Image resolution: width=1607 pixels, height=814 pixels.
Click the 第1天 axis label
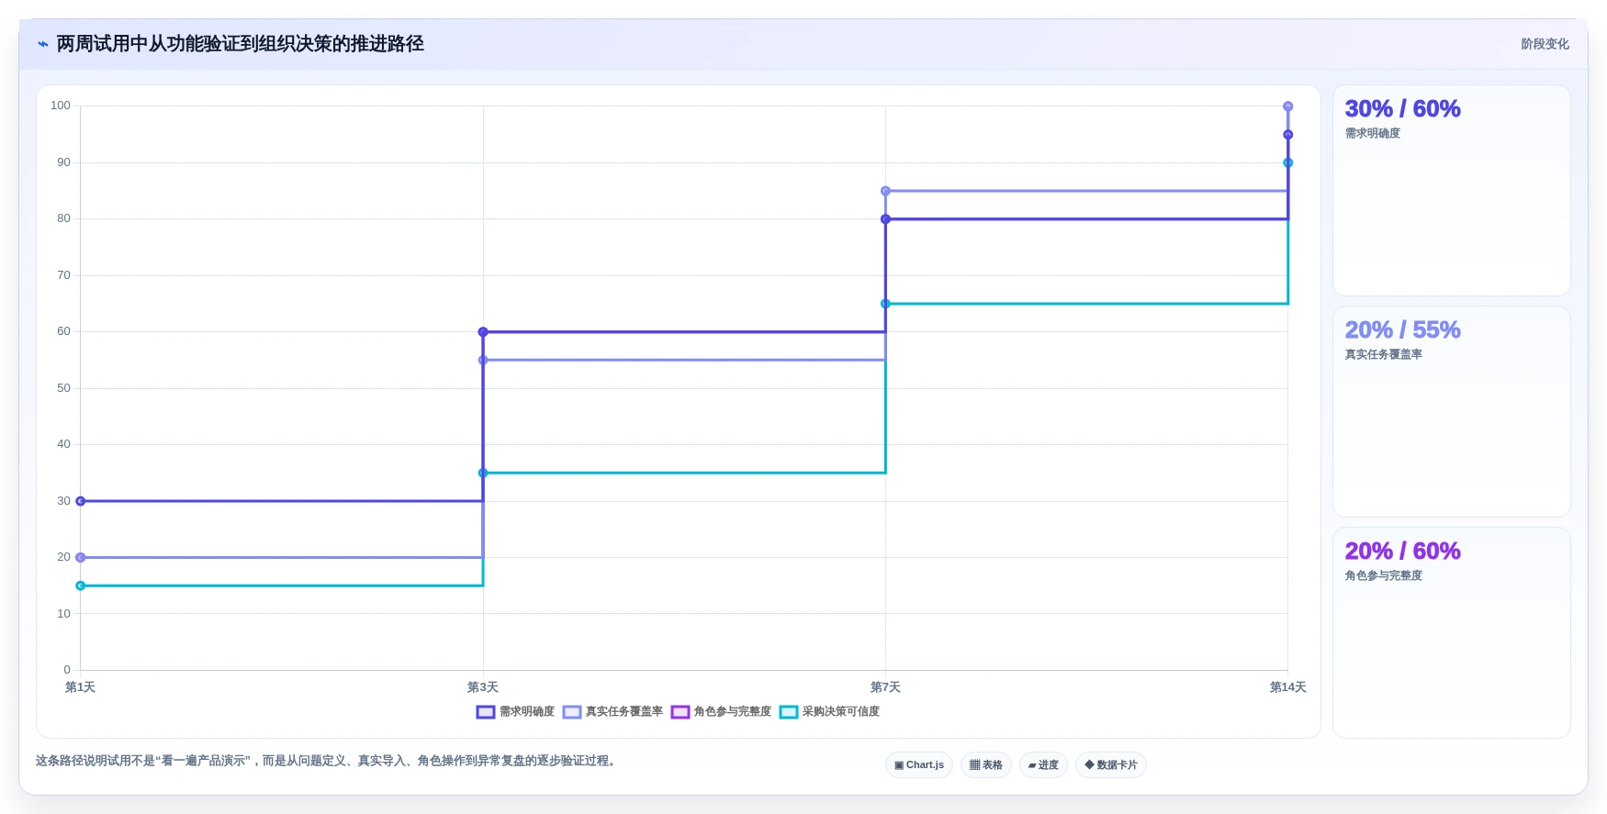81,687
